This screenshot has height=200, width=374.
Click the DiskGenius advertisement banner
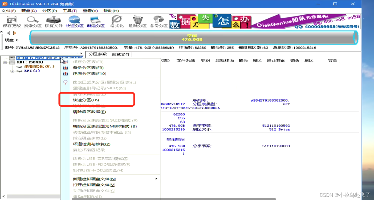(x=265, y=21)
